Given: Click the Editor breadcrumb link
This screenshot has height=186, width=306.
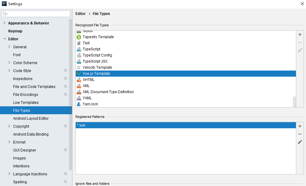Looking at the screenshot, I should 80,14.
